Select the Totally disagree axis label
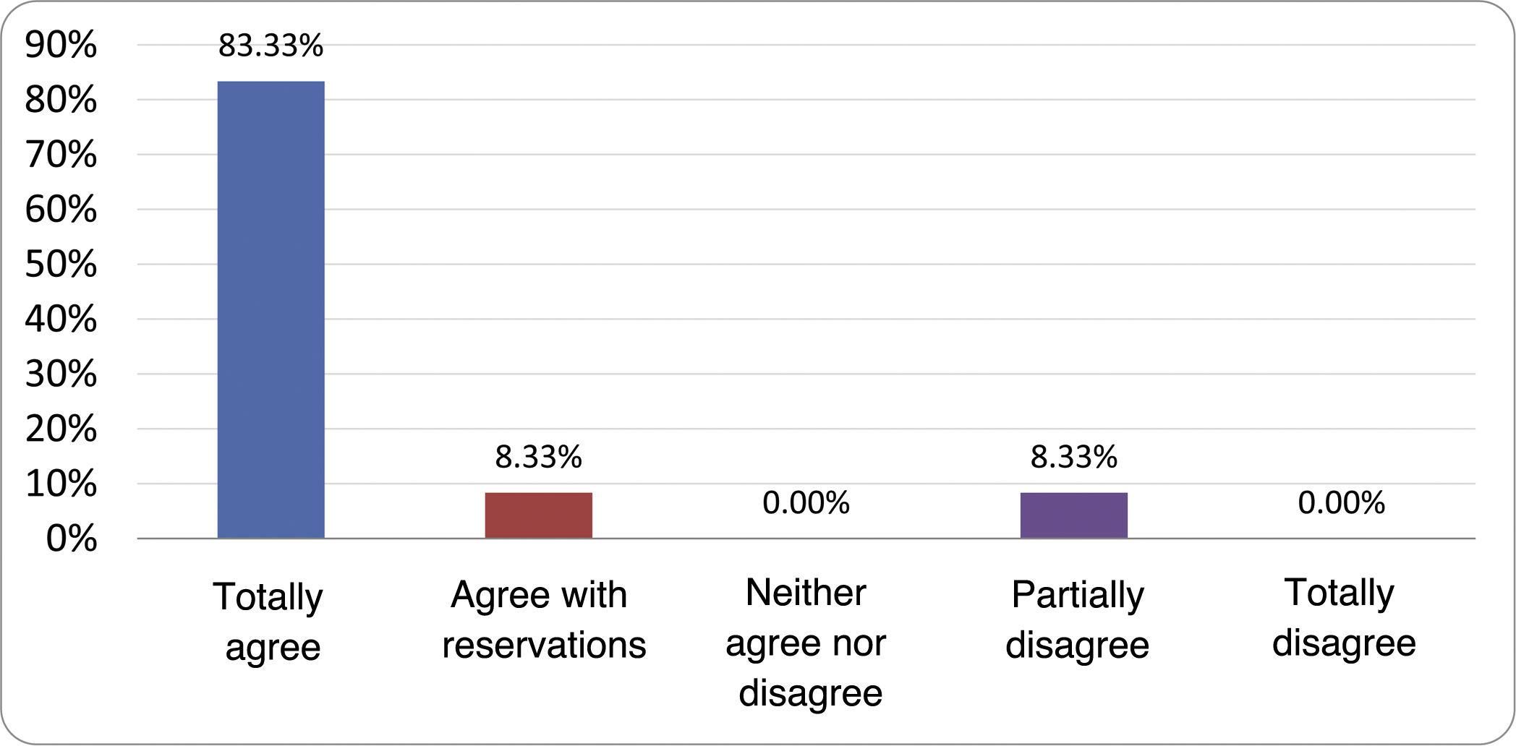1516x746 pixels. pos(1342,617)
